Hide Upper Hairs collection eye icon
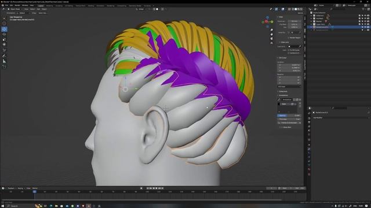Image resolution: width=371 pixels, height=208 pixels. 365,24
